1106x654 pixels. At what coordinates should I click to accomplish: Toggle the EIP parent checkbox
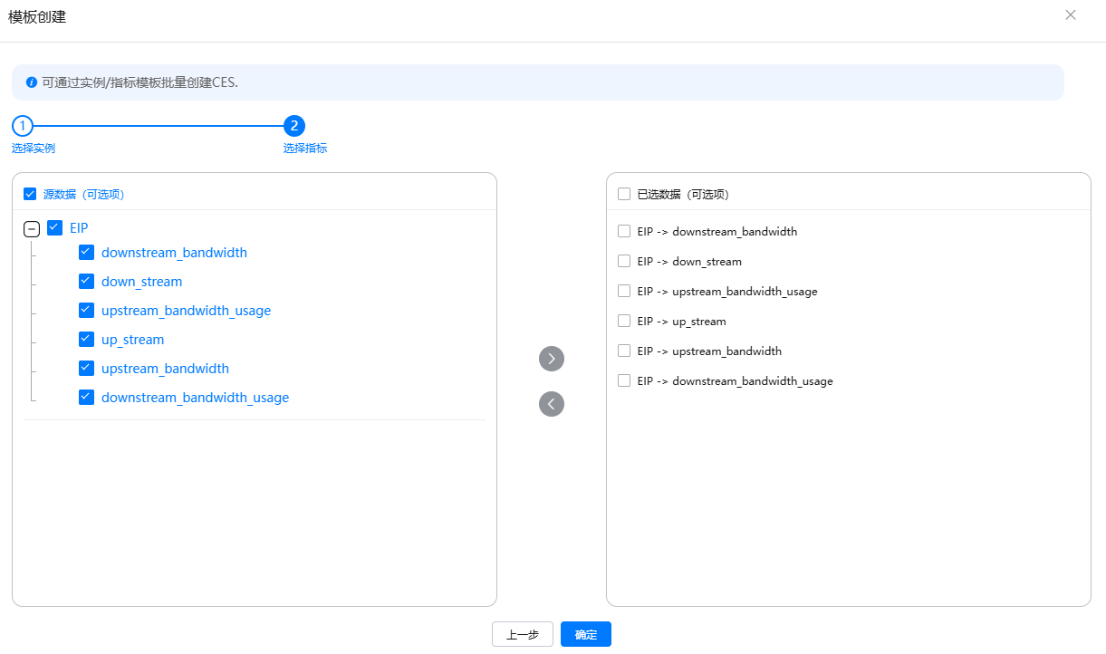click(x=54, y=228)
